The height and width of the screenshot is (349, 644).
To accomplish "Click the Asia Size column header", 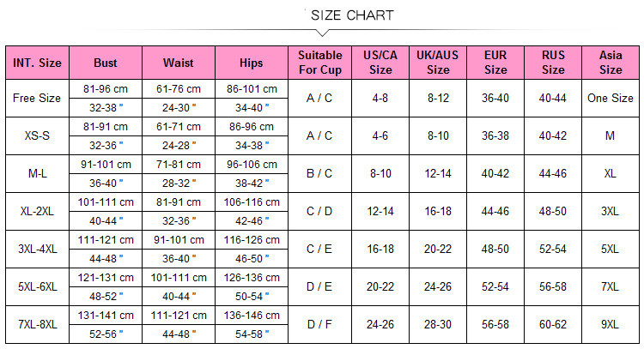I will click(x=611, y=63).
